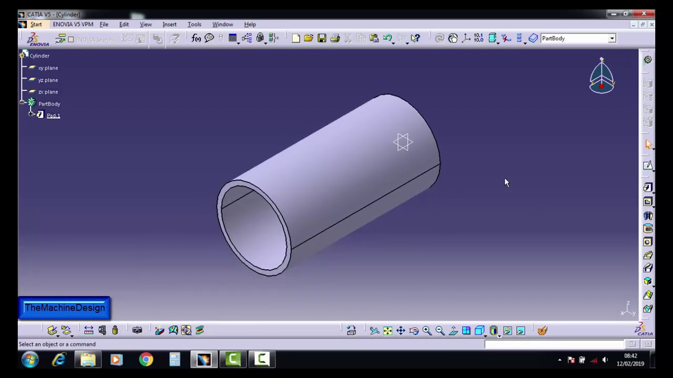Image resolution: width=673 pixels, height=378 pixels.
Task: Click the compass at the top right
Action: pos(601,76)
